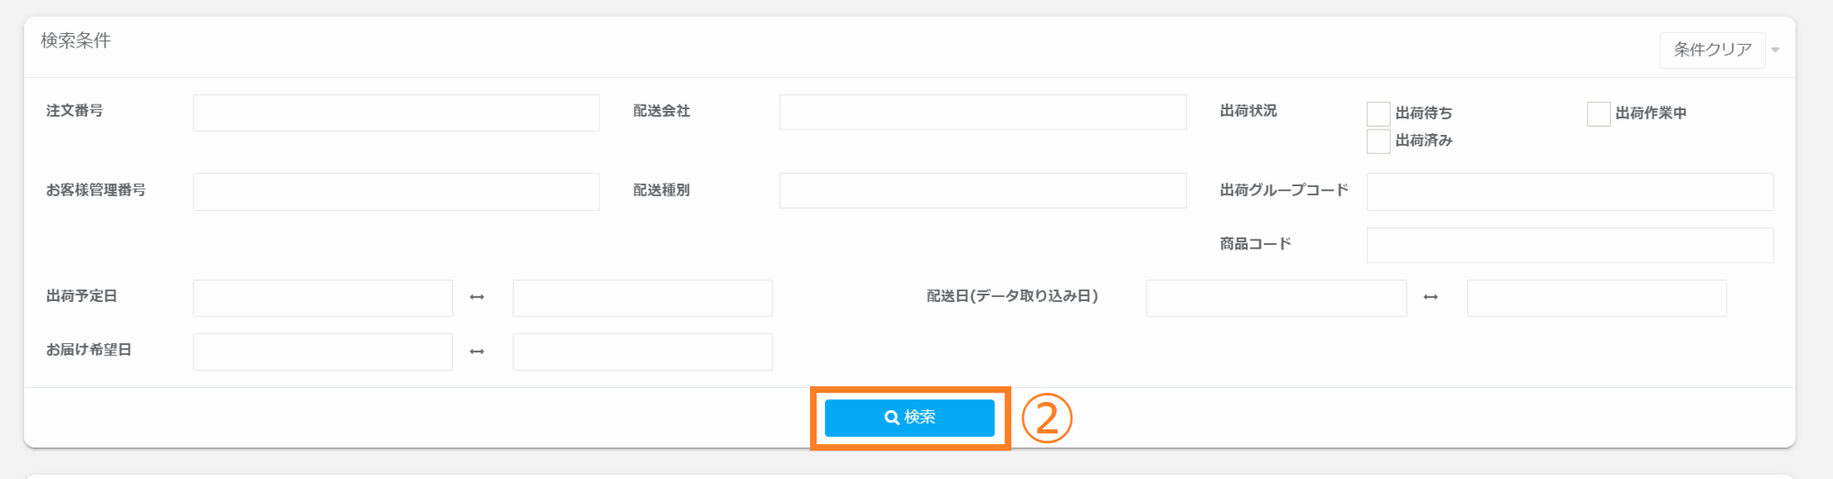1833x479 pixels.
Task: Open the 配送会社 selection field
Action: (982, 113)
